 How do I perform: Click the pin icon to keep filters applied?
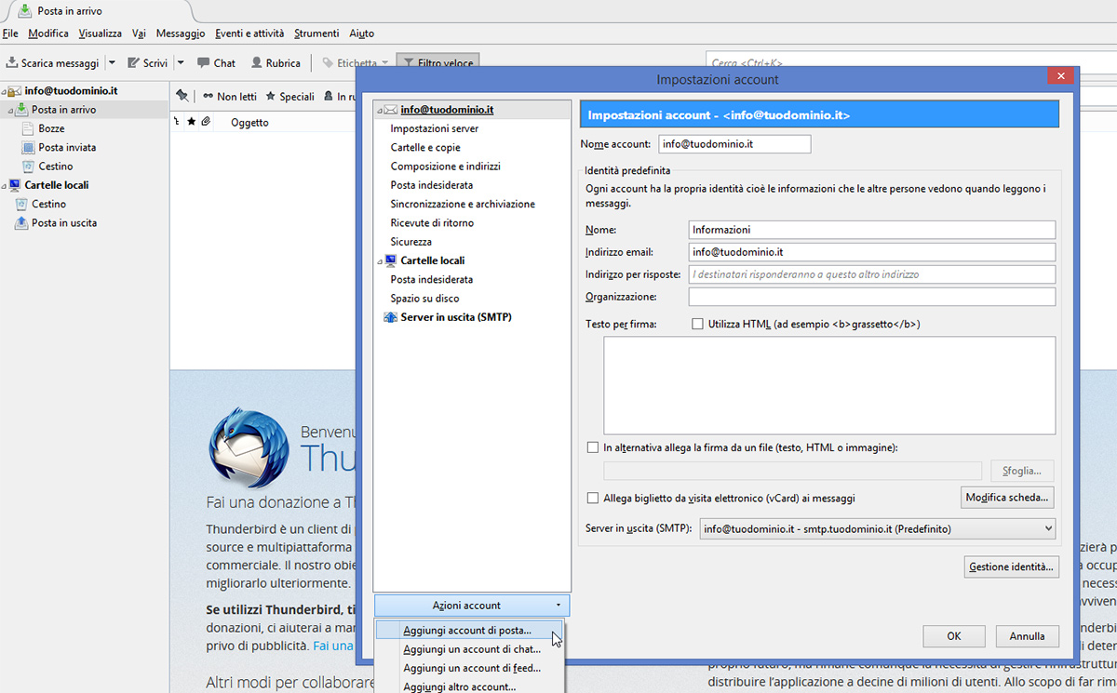182,96
